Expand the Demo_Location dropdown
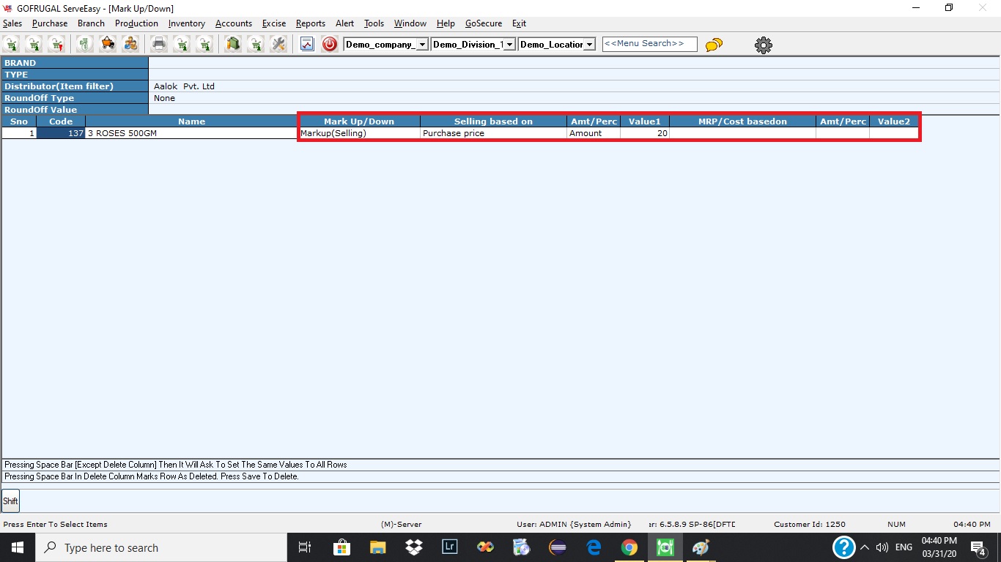Screen dimensions: 1001x562 589,45
